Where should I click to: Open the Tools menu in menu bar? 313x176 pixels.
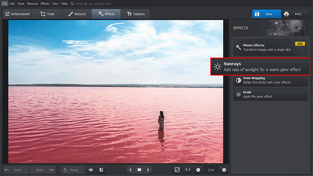click(21, 4)
